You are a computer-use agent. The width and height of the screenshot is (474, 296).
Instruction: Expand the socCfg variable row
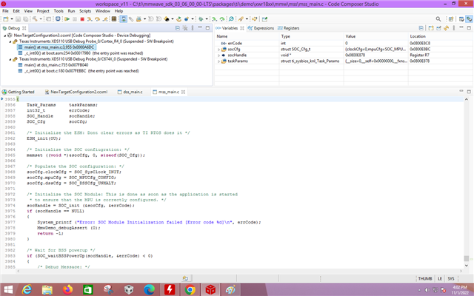pos(218,50)
